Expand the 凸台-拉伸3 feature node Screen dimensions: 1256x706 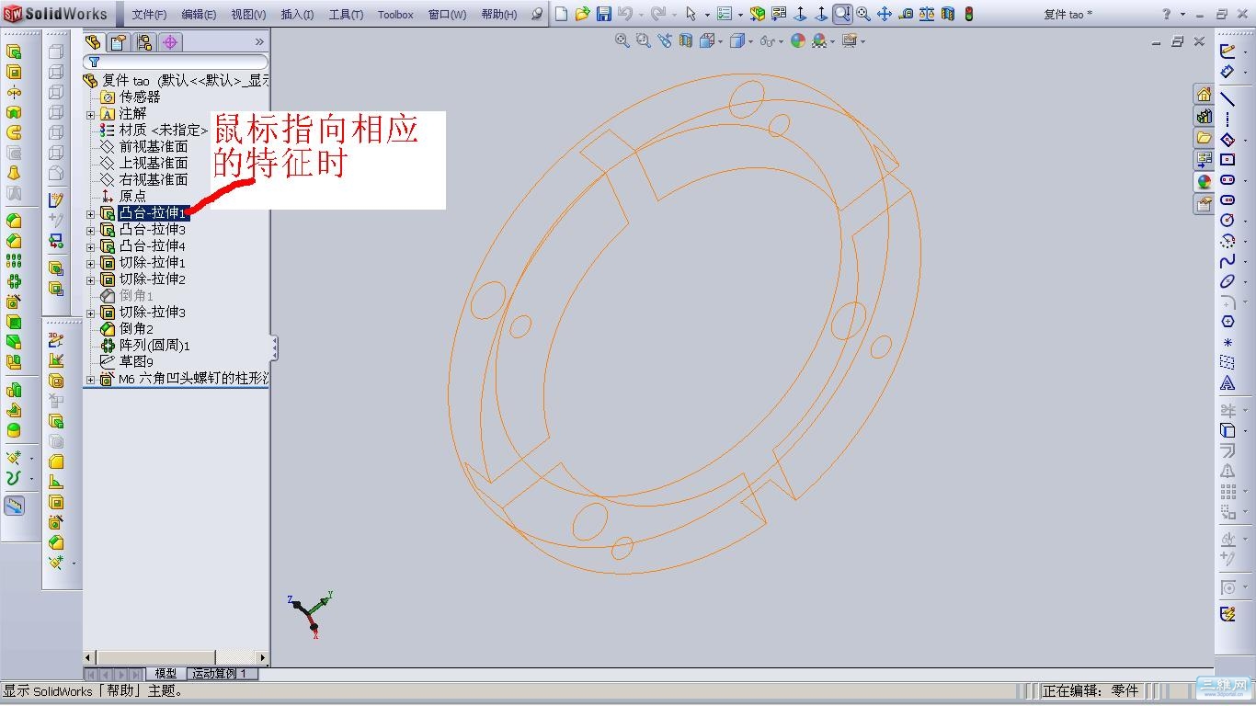[90, 230]
